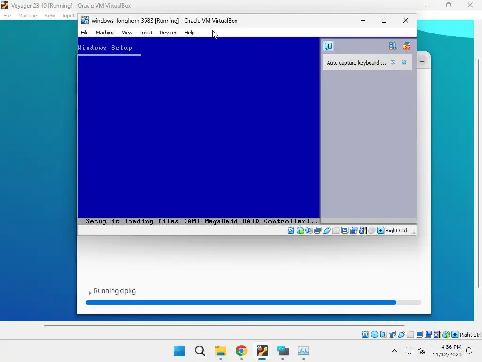Minimize the Longhorn 3683 VM window
482x362 pixels.
tap(363, 21)
